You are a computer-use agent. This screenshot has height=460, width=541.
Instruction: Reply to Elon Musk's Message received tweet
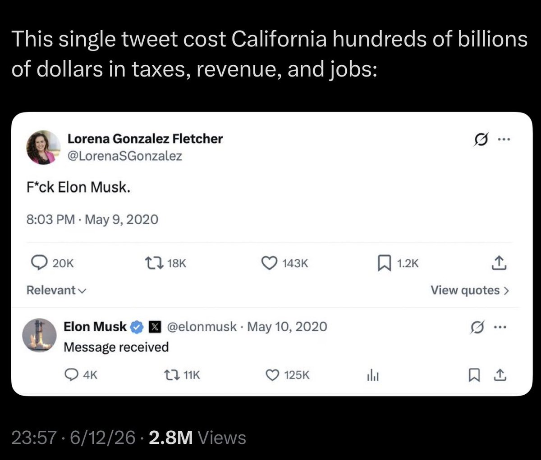coord(72,374)
